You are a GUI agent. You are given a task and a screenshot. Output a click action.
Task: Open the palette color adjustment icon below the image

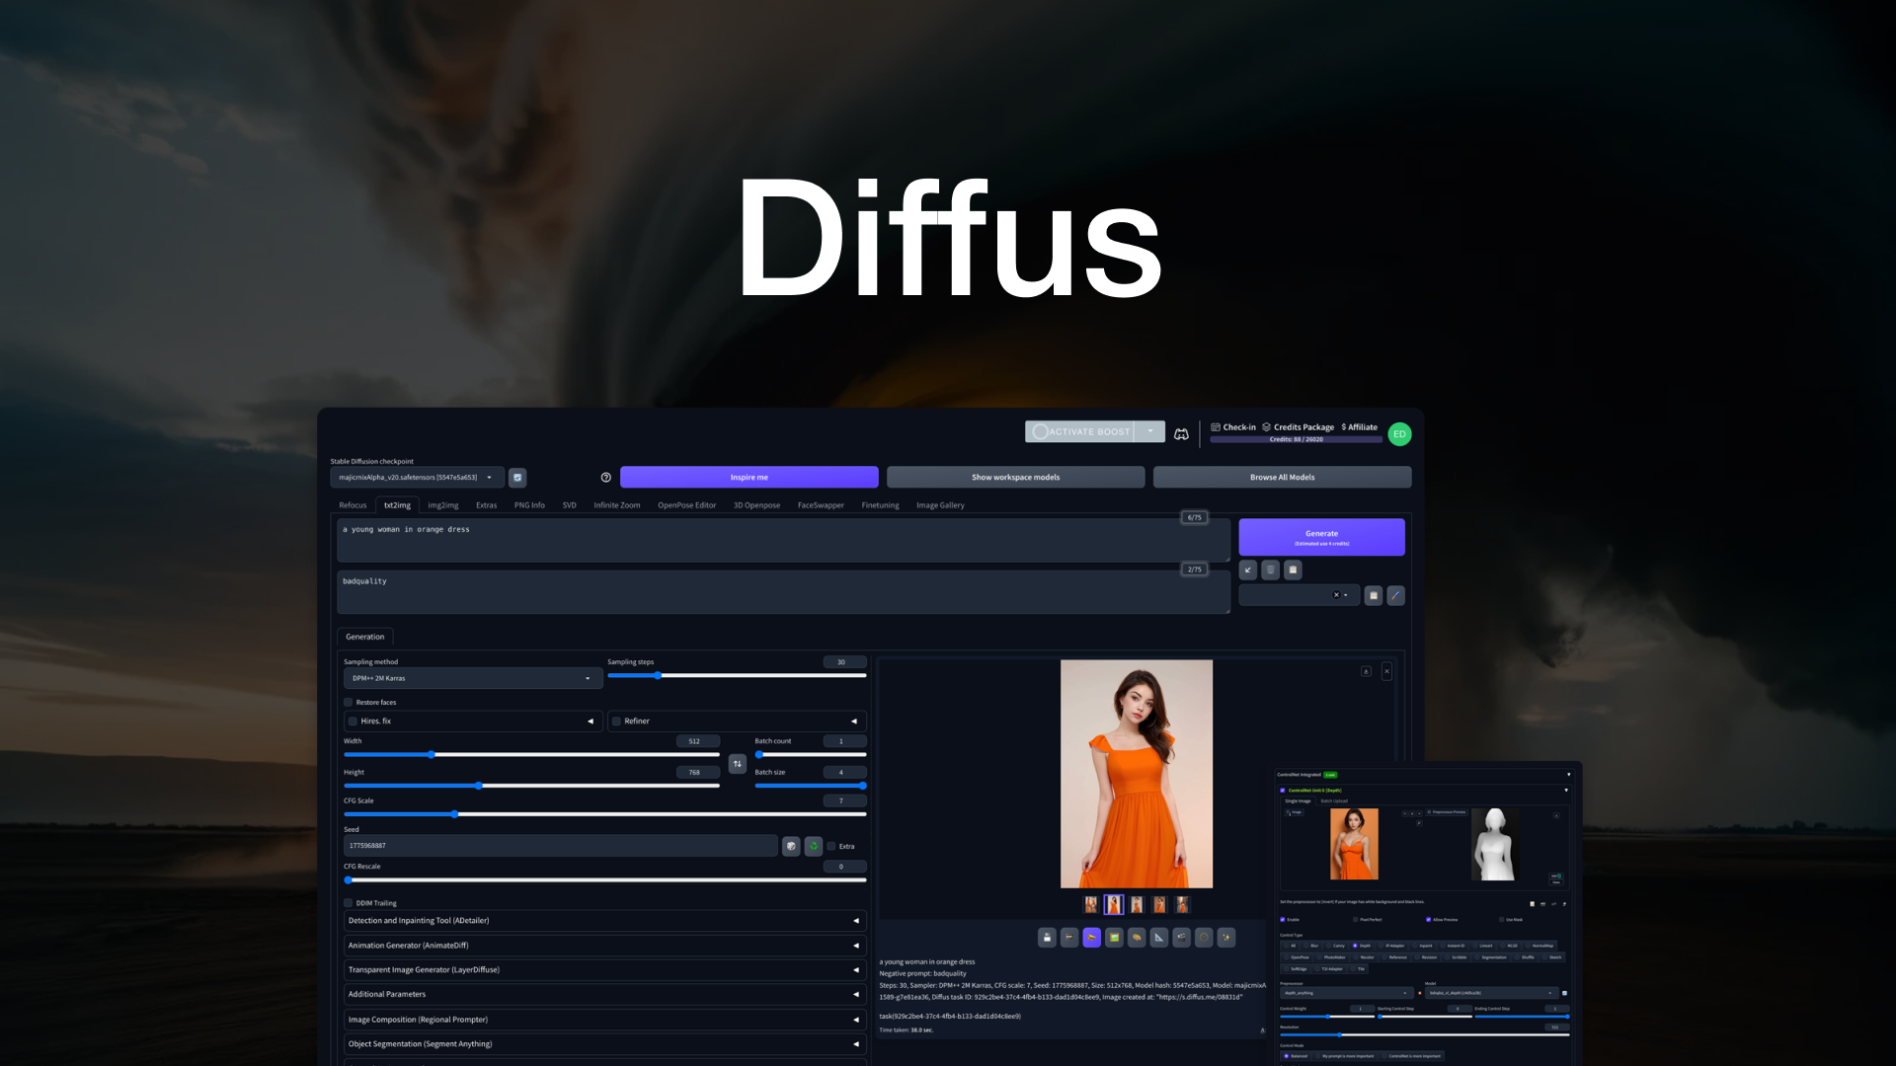pos(1137,938)
